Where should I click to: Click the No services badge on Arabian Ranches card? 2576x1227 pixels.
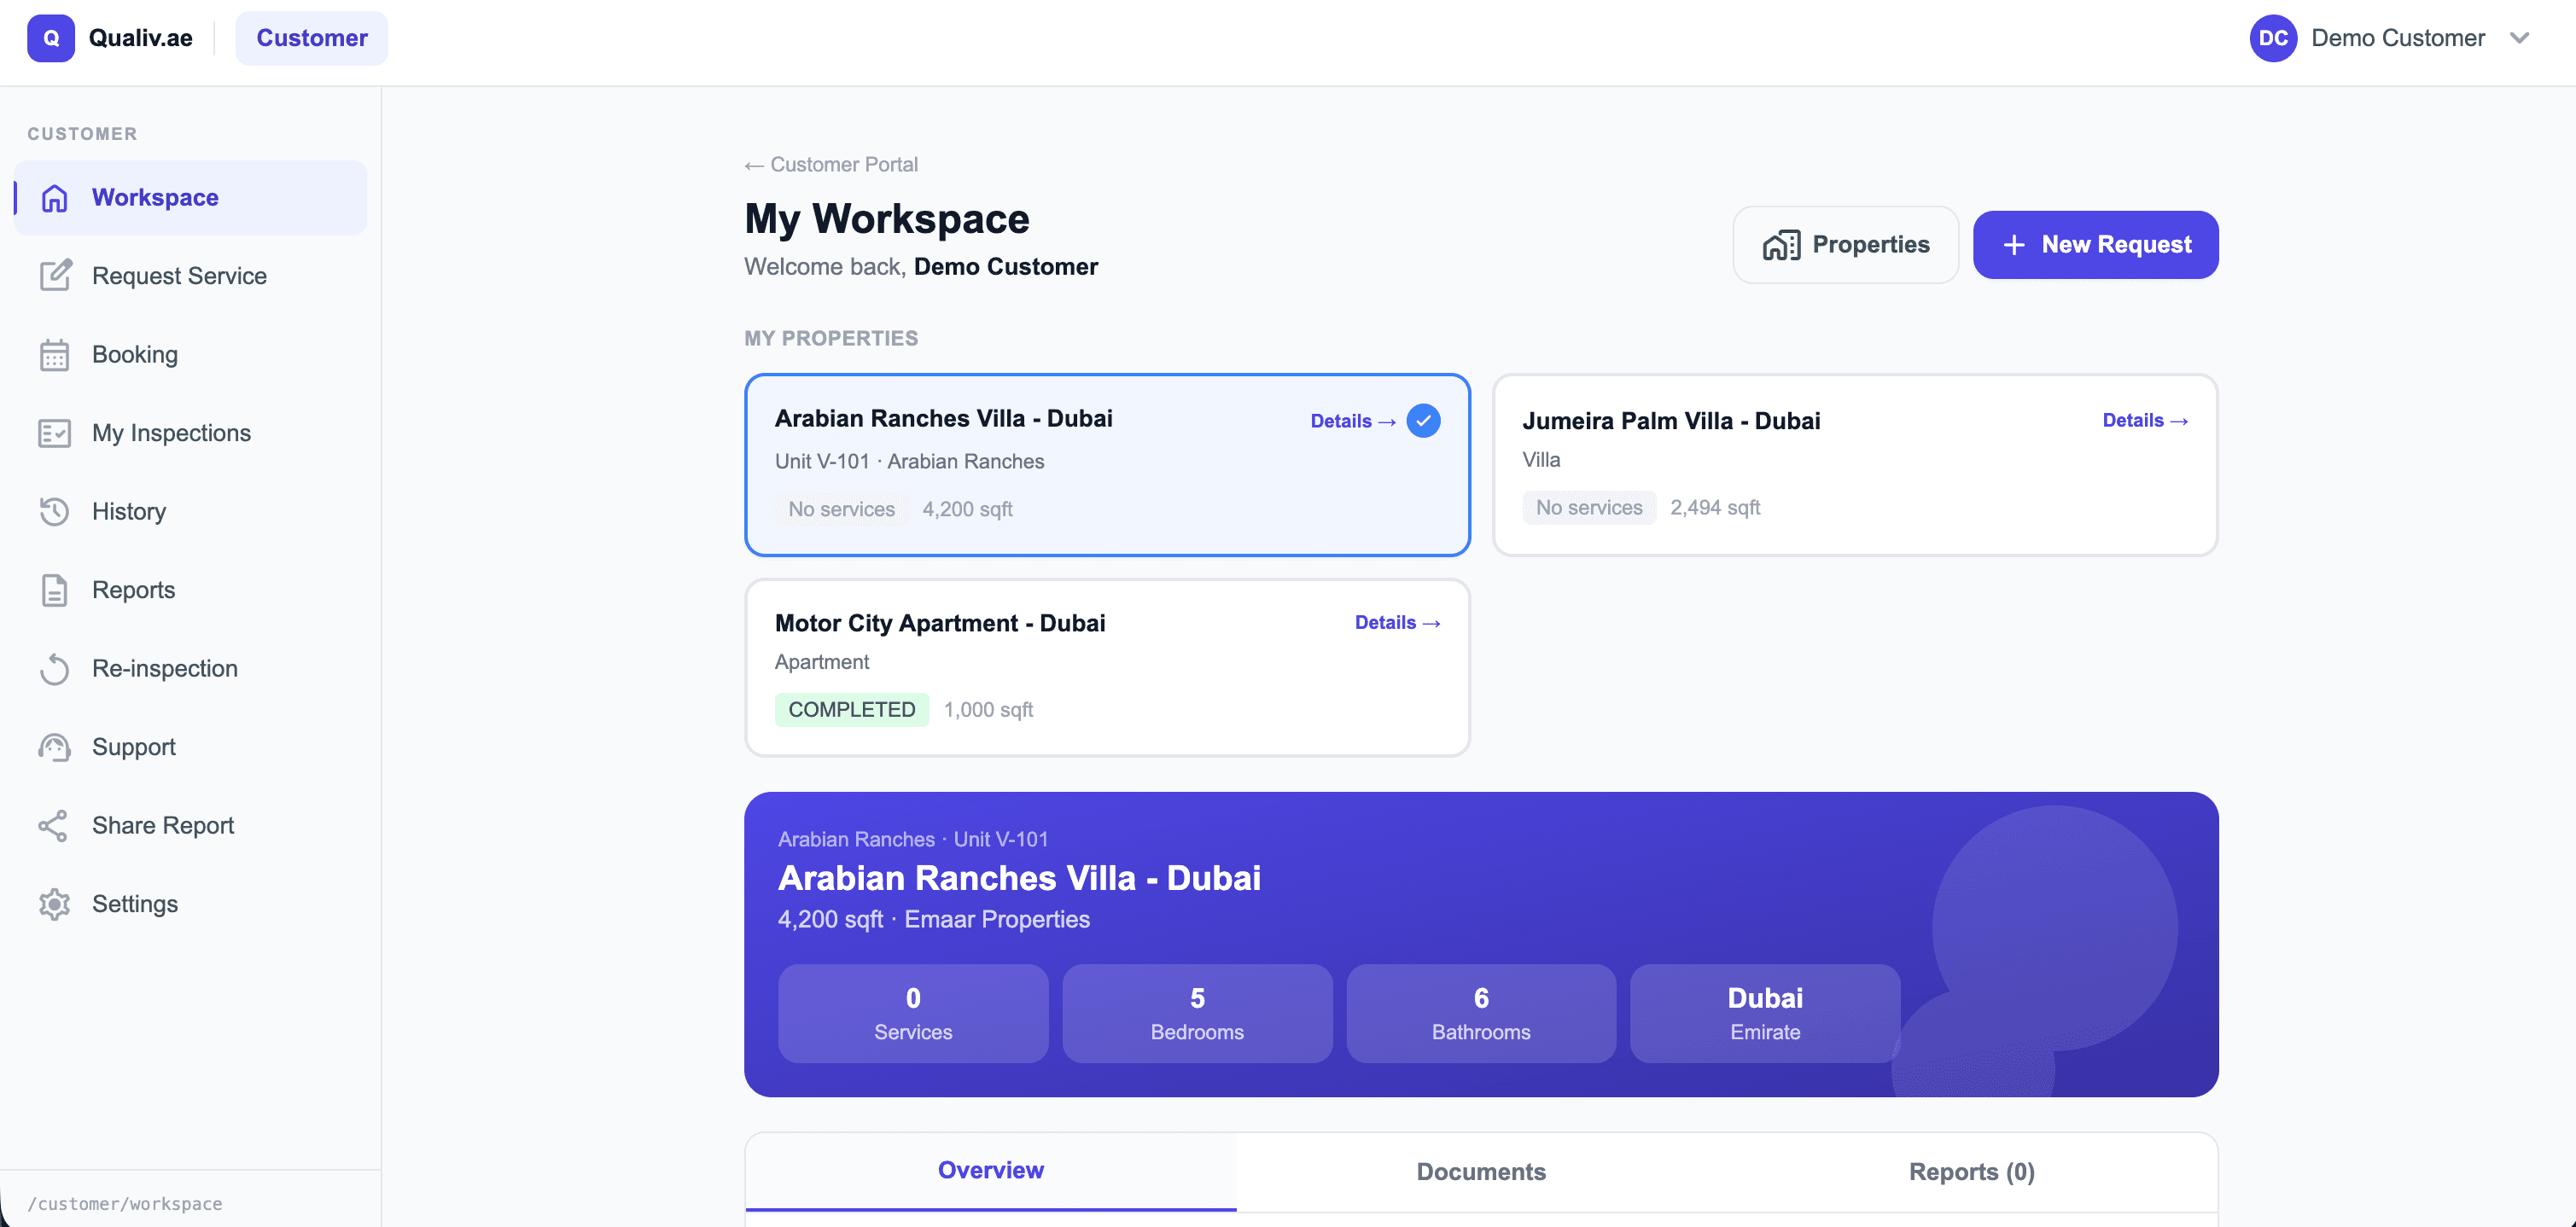point(841,510)
